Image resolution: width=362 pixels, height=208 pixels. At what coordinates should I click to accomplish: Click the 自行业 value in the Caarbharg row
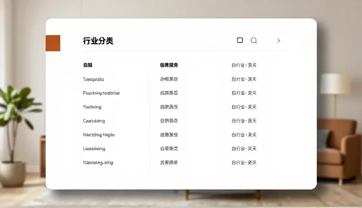(244, 121)
